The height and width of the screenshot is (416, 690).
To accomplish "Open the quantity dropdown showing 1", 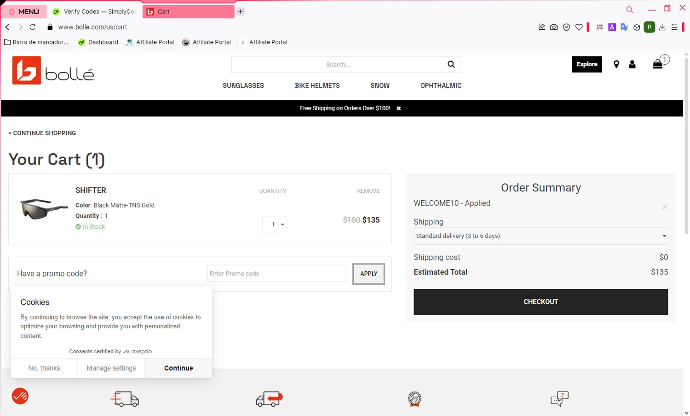I will (274, 225).
